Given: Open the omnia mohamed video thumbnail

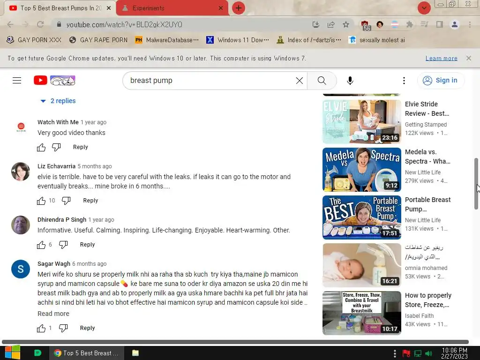Looking at the screenshot, I should pyautogui.click(x=361, y=265).
